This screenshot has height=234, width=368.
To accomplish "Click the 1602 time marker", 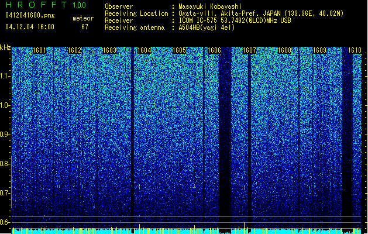I will point(74,50).
